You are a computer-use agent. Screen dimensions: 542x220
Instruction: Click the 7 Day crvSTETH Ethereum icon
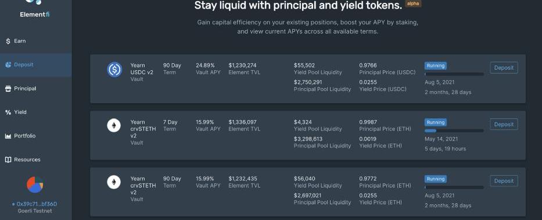114,125
